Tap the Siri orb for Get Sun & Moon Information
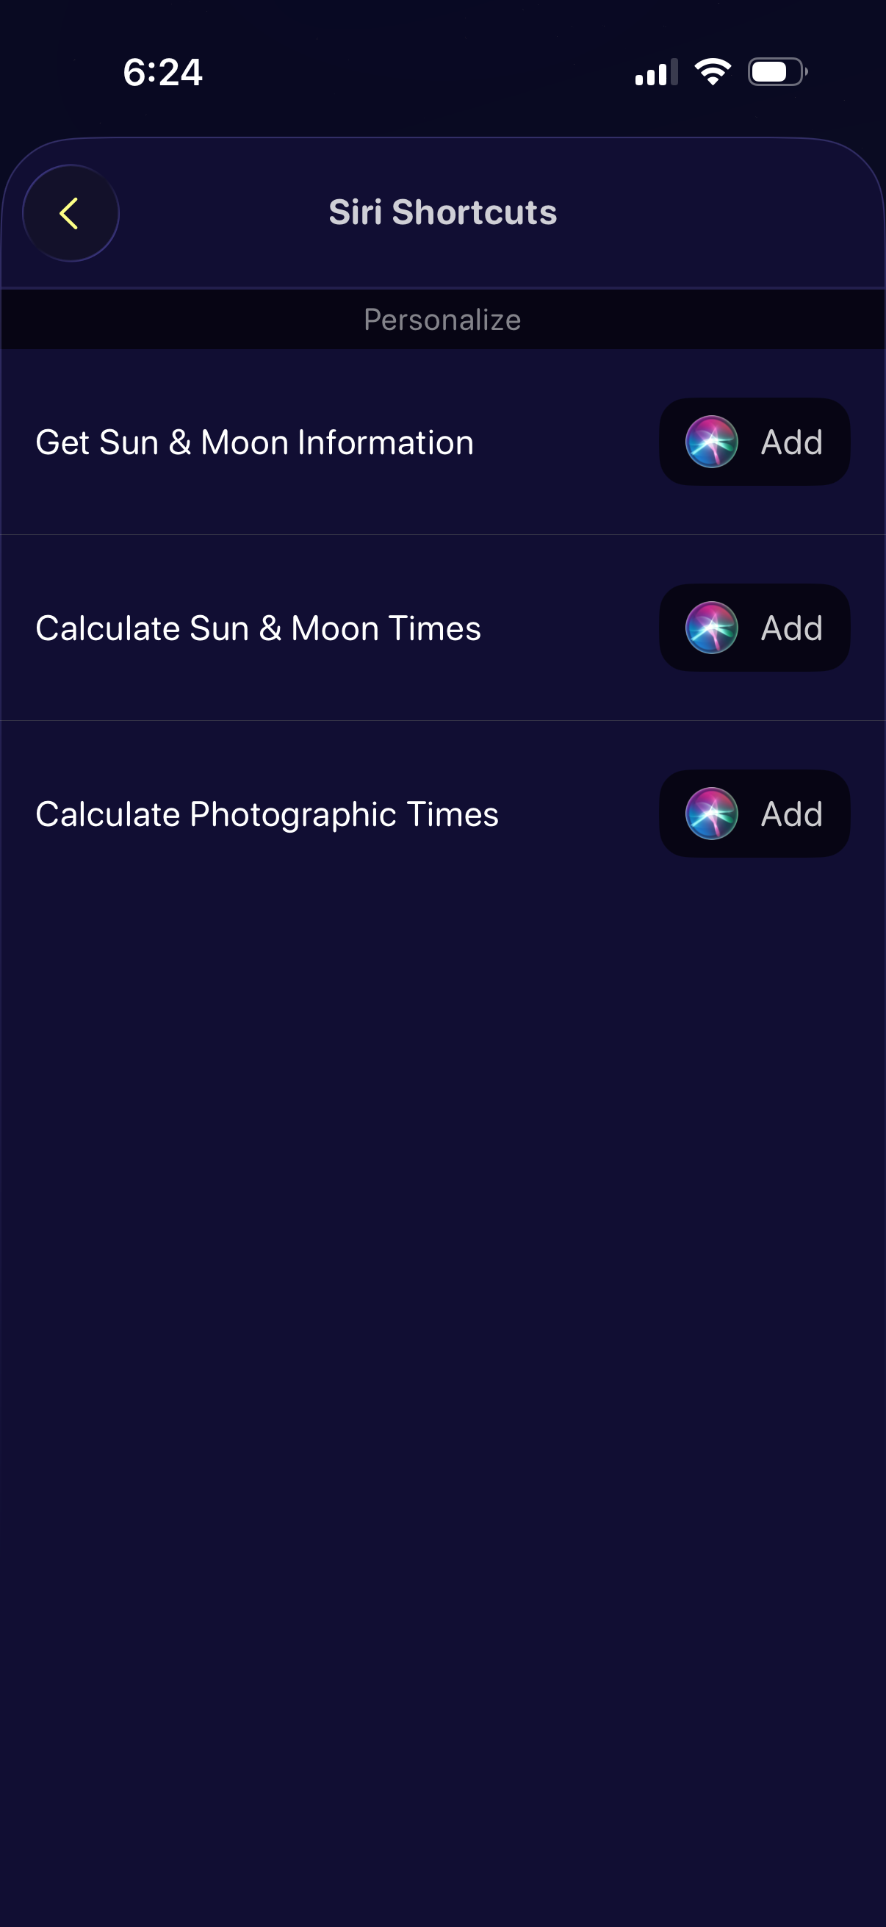The image size is (886, 1927). click(x=711, y=442)
